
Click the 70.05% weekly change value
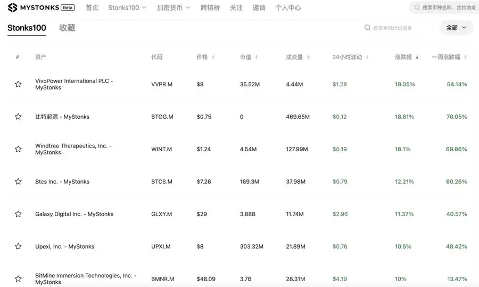point(457,117)
